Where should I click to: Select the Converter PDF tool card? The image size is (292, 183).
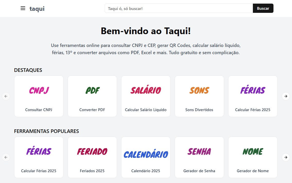tap(92, 96)
